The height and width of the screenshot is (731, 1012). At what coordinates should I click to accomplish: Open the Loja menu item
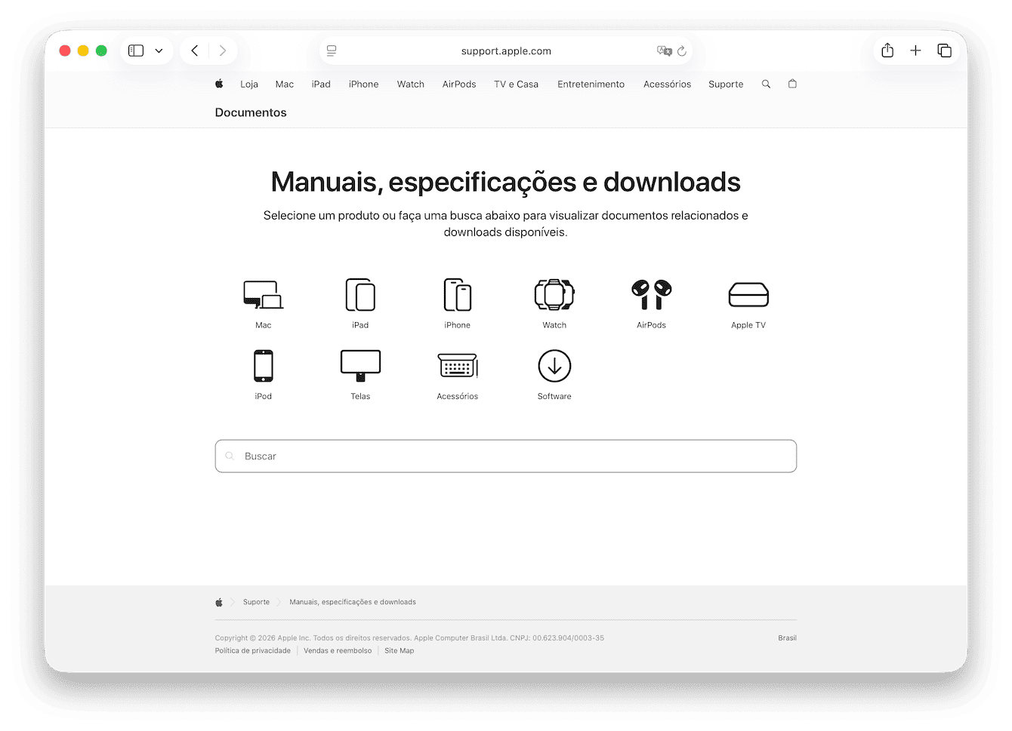coord(249,84)
